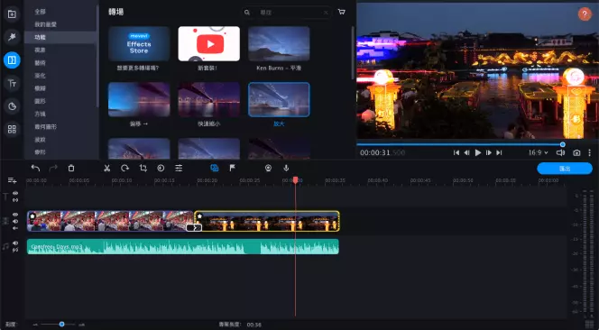Open color adjustments icon
This screenshot has height=330, width=599.
pyautogui.click(x=161, y=168)
